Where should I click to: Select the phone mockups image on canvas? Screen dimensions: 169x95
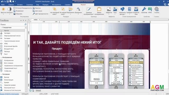point(117,69)
